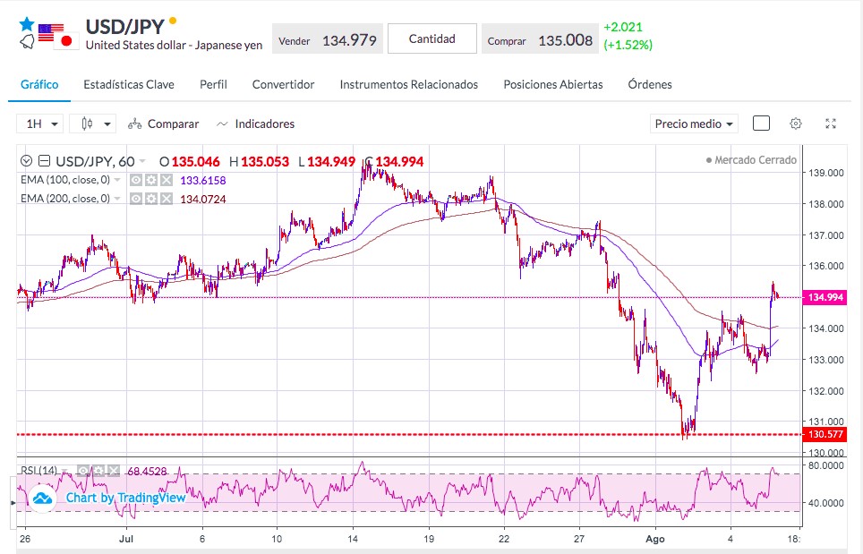Open the 1H timeframe dropdown
This screenshot has width=863, height=554.
tap(39, 124)
